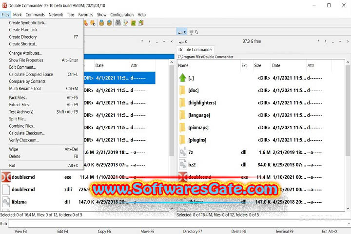Select Calculate Occupied Space entry
Image resolution: width=351 pixels, height=234 pixels.
click(42, 74)
